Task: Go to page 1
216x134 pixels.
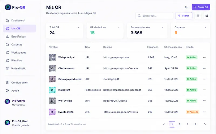Action: [x=172, y=124]
